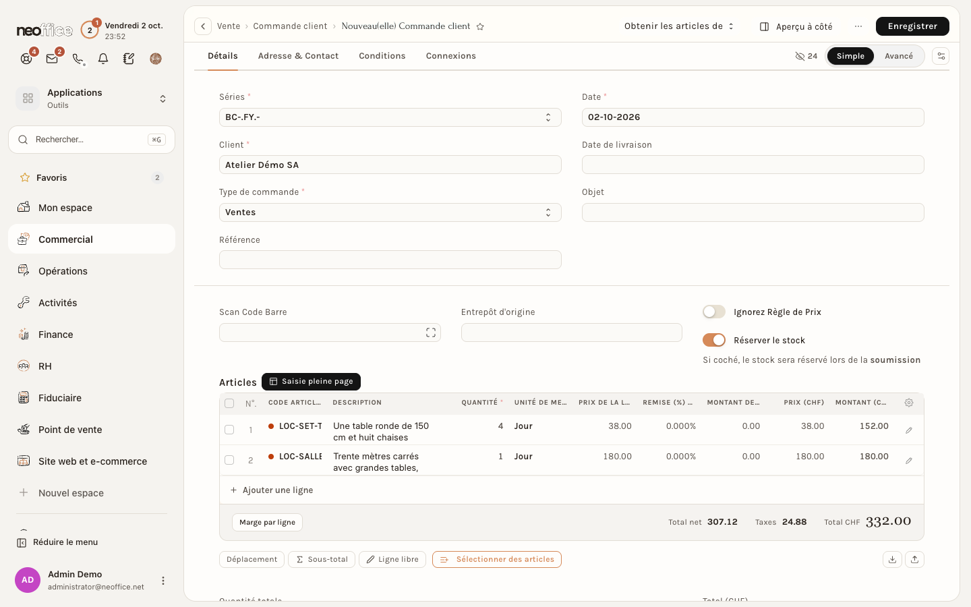Click Ajouter une ligne

click(x=272, y=490)
